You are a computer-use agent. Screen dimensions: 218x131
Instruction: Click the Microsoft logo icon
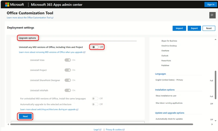click(7, 5)
